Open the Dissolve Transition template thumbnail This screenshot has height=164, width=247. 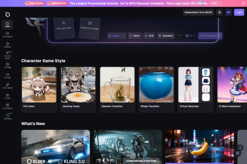pyautogui.click(x=117, y=85)
